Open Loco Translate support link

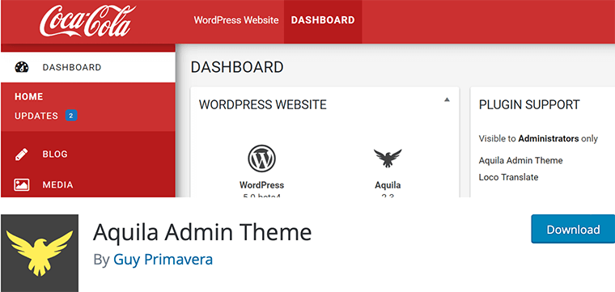tap(508, 177)
